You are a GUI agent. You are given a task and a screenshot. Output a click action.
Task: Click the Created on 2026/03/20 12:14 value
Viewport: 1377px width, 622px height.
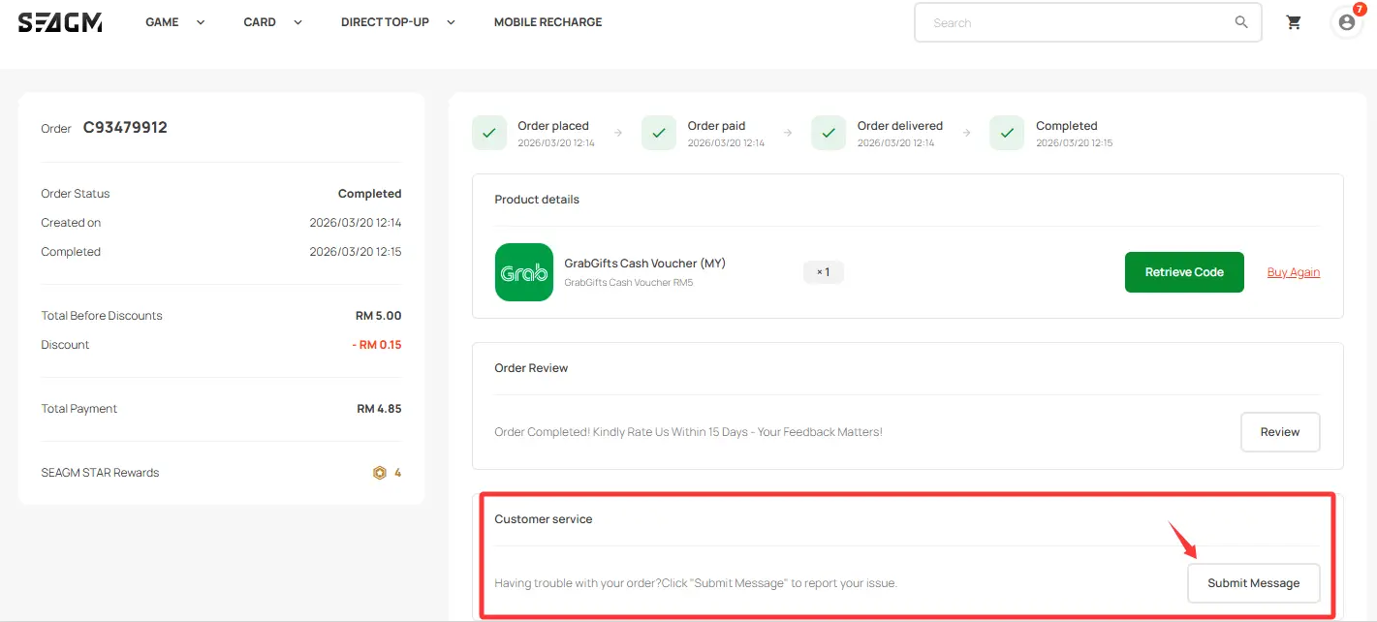coord(356,223)
